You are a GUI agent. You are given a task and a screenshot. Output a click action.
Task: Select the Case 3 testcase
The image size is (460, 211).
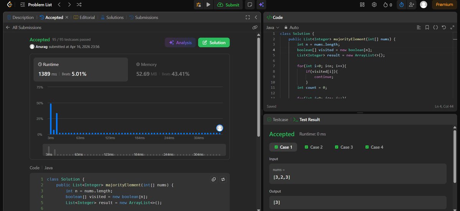[x=344, y=147]
